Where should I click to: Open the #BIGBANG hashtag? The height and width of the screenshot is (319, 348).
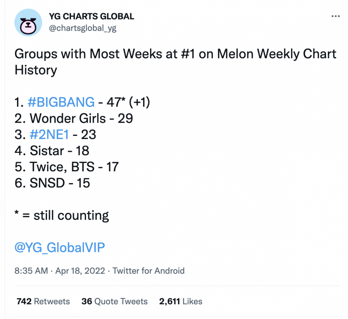pos(61,102)
